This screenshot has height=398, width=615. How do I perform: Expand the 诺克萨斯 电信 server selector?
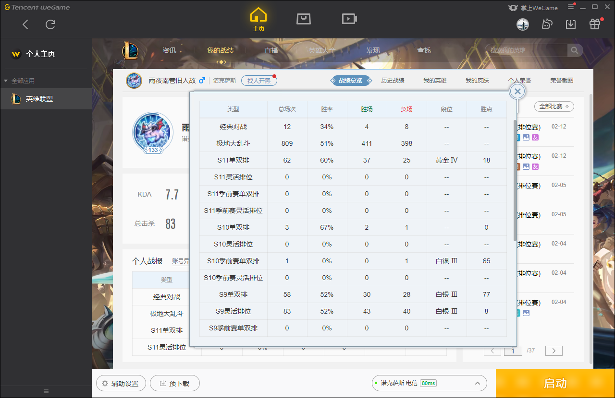[430, 383]
